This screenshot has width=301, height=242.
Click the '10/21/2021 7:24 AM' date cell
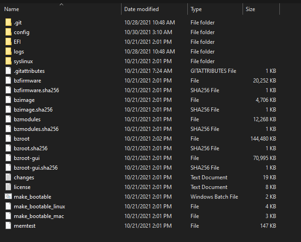point(148,71)
